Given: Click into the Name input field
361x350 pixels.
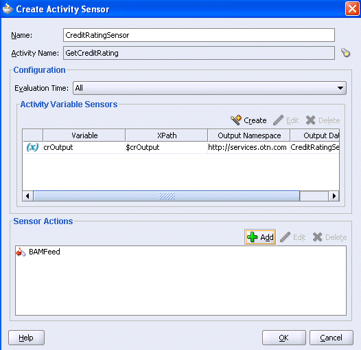Looking at the screenshot, I should point(199,35).
